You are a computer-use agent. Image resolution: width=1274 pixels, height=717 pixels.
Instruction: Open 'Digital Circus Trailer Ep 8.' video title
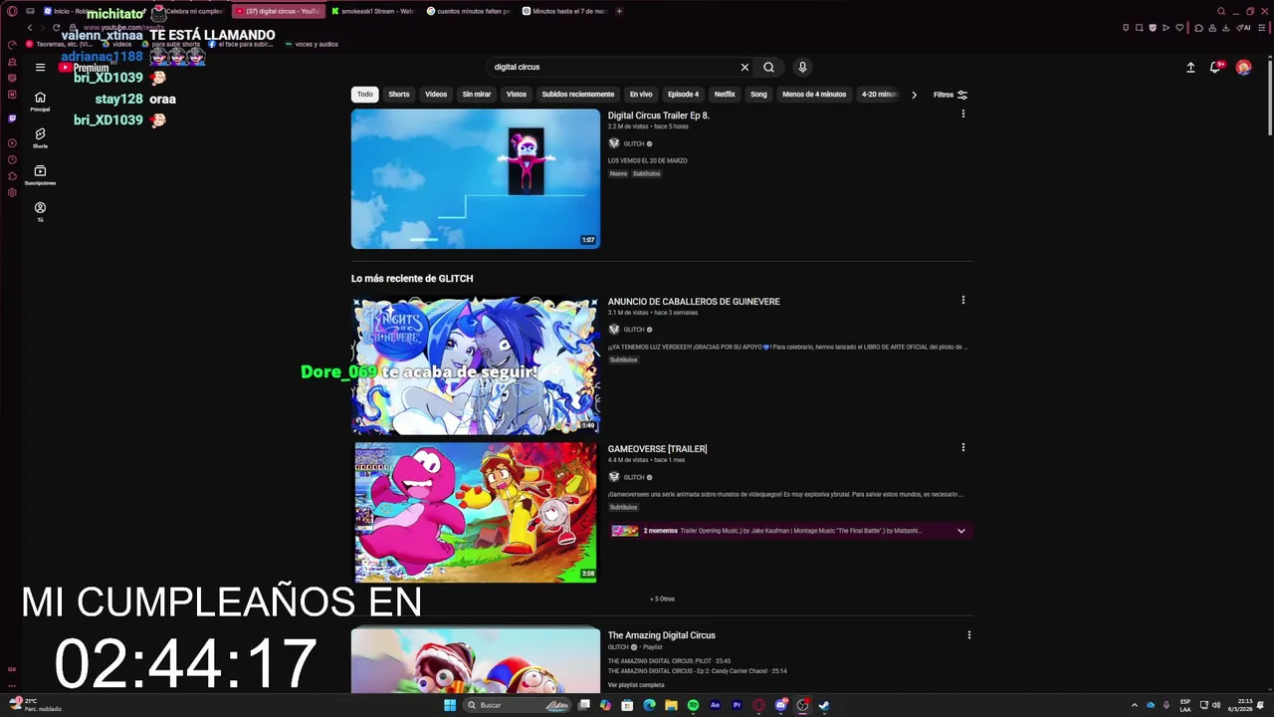point(659,116)
